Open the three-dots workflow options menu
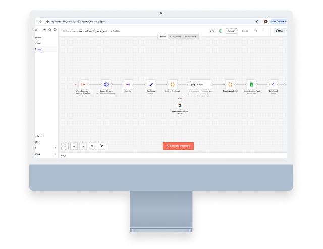 (x=264, y=31)
